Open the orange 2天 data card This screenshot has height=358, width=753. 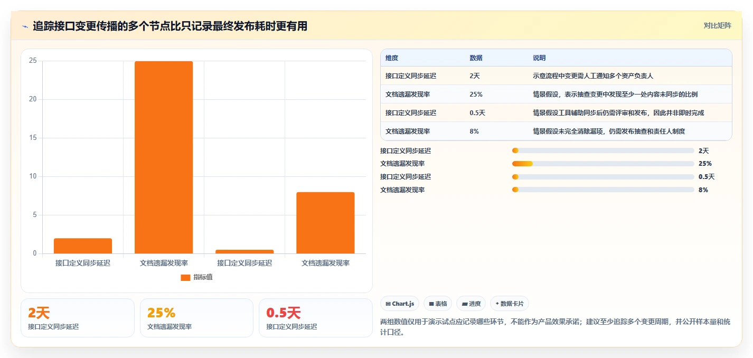click(78, 318)
